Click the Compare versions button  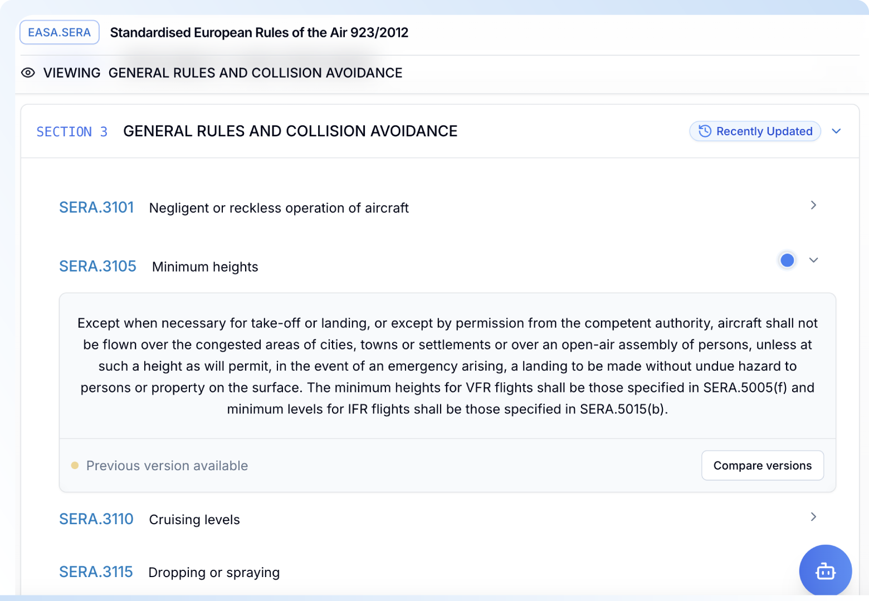click(x=762, y=466)
